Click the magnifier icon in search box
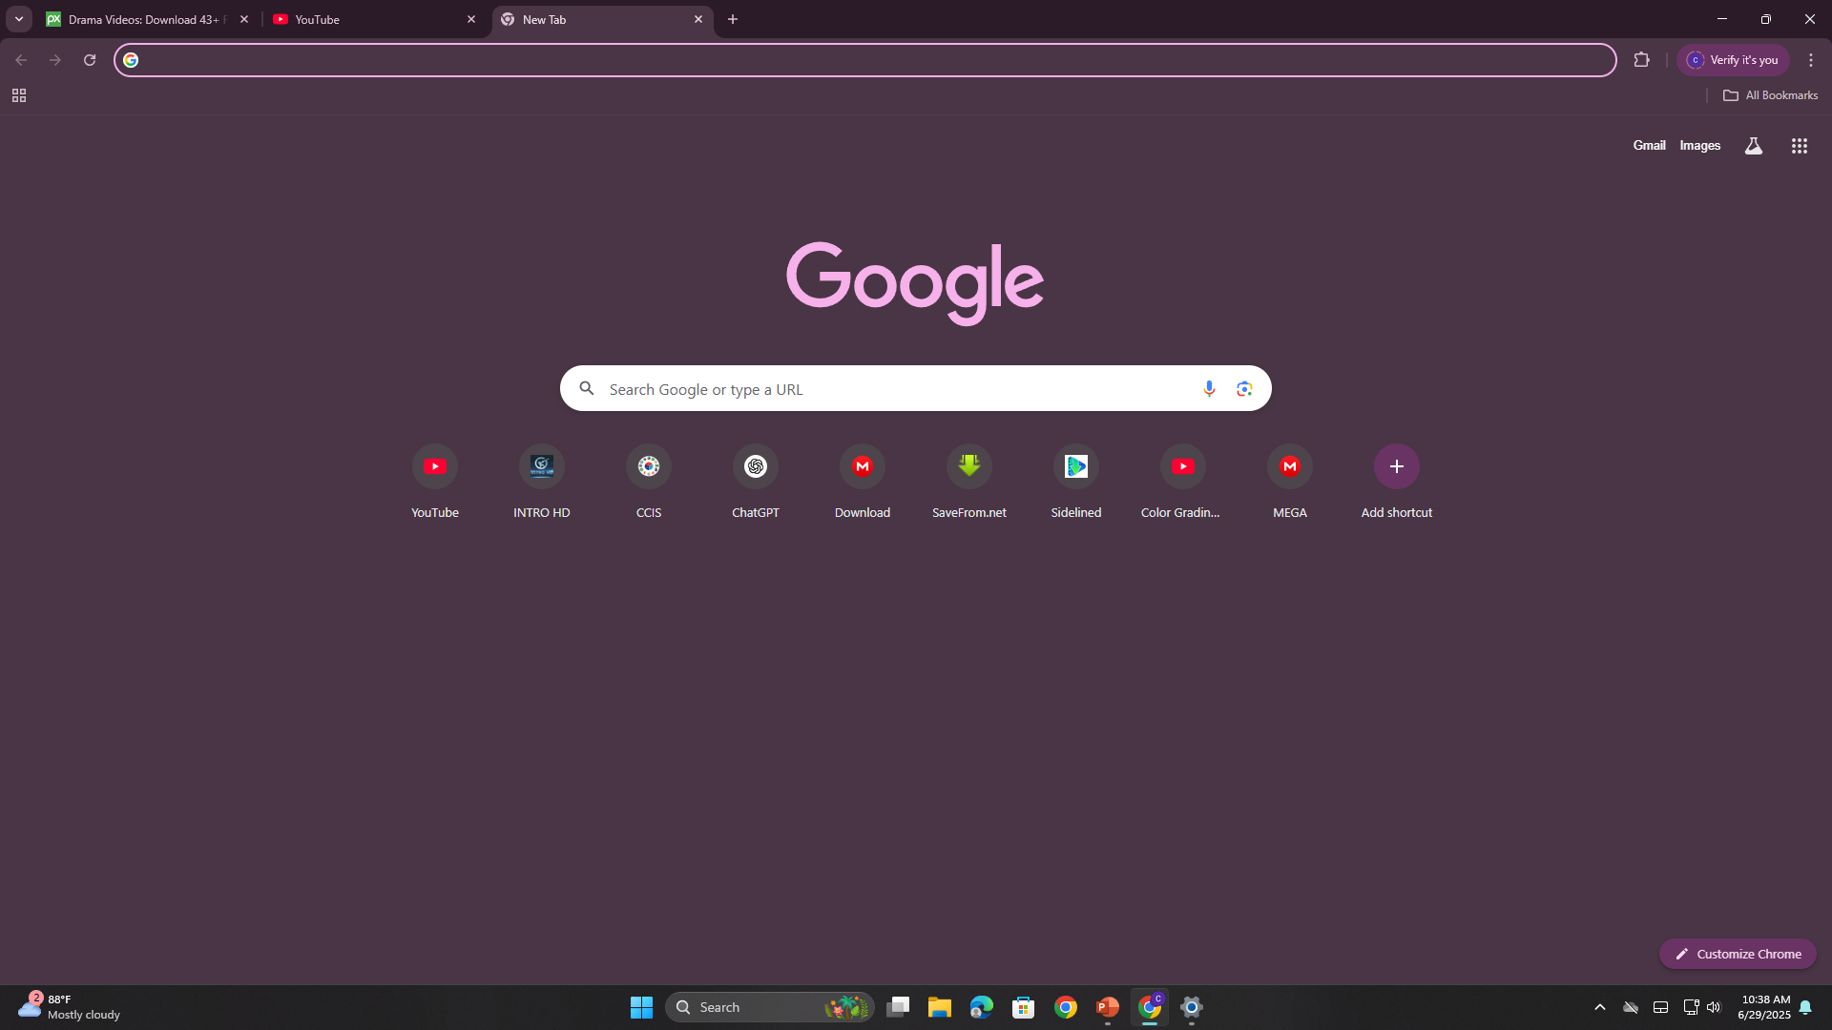Image resolution: width=1832 pixels, height=1030 pixels. click(587, 388)
